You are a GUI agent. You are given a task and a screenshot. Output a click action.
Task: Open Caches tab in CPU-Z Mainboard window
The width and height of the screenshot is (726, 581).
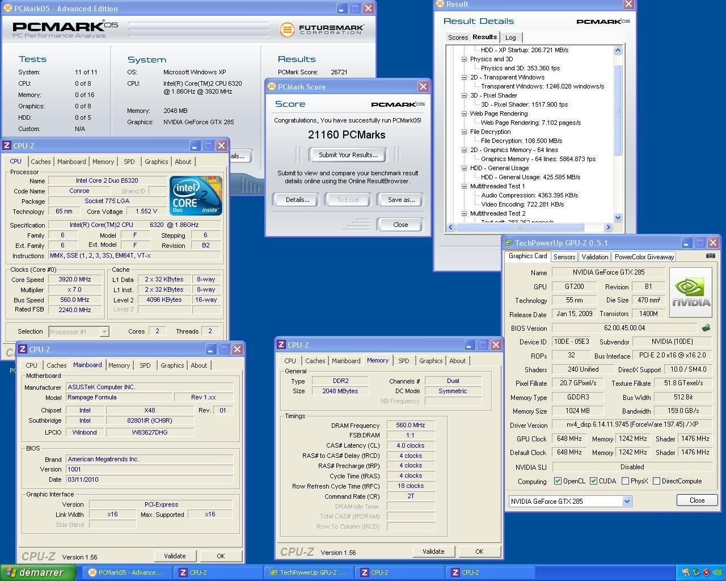(56, 365)
